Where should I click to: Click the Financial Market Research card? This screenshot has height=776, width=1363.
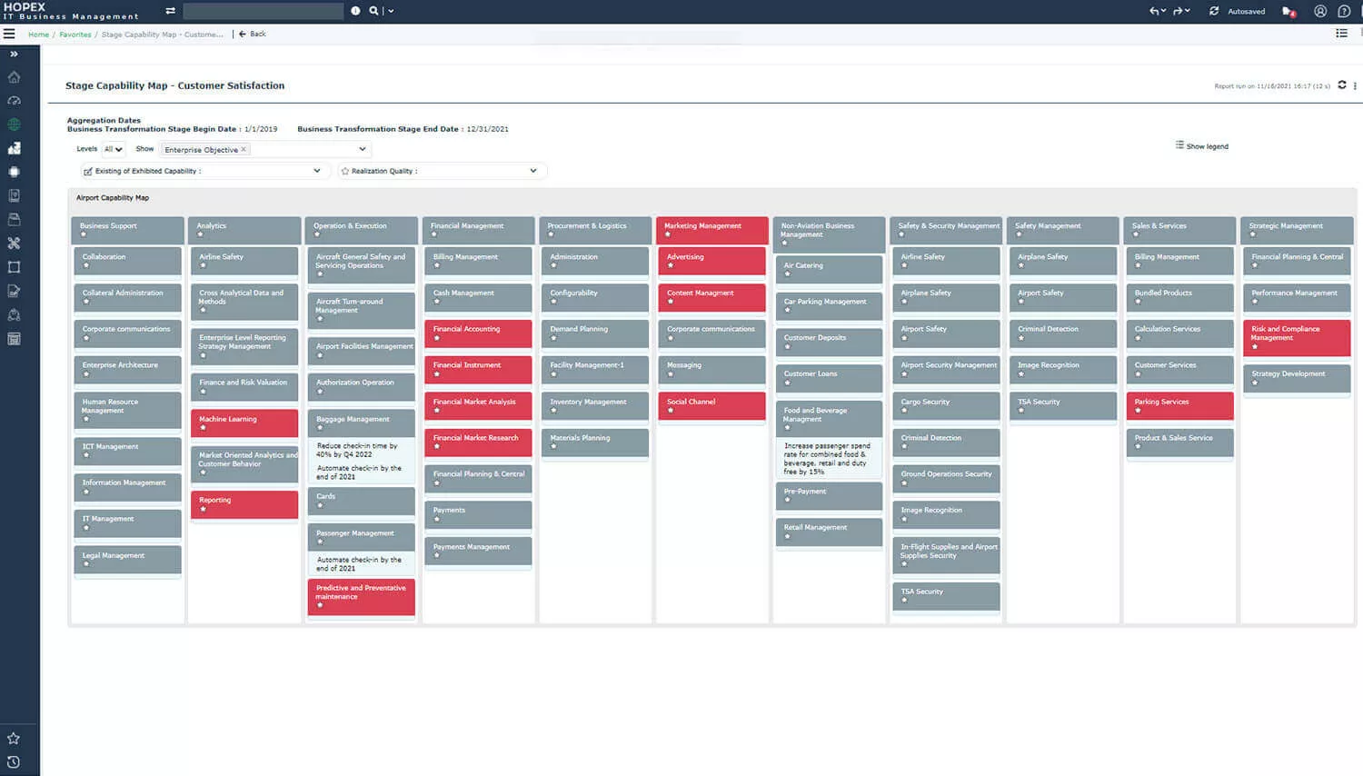click(478, 443)
